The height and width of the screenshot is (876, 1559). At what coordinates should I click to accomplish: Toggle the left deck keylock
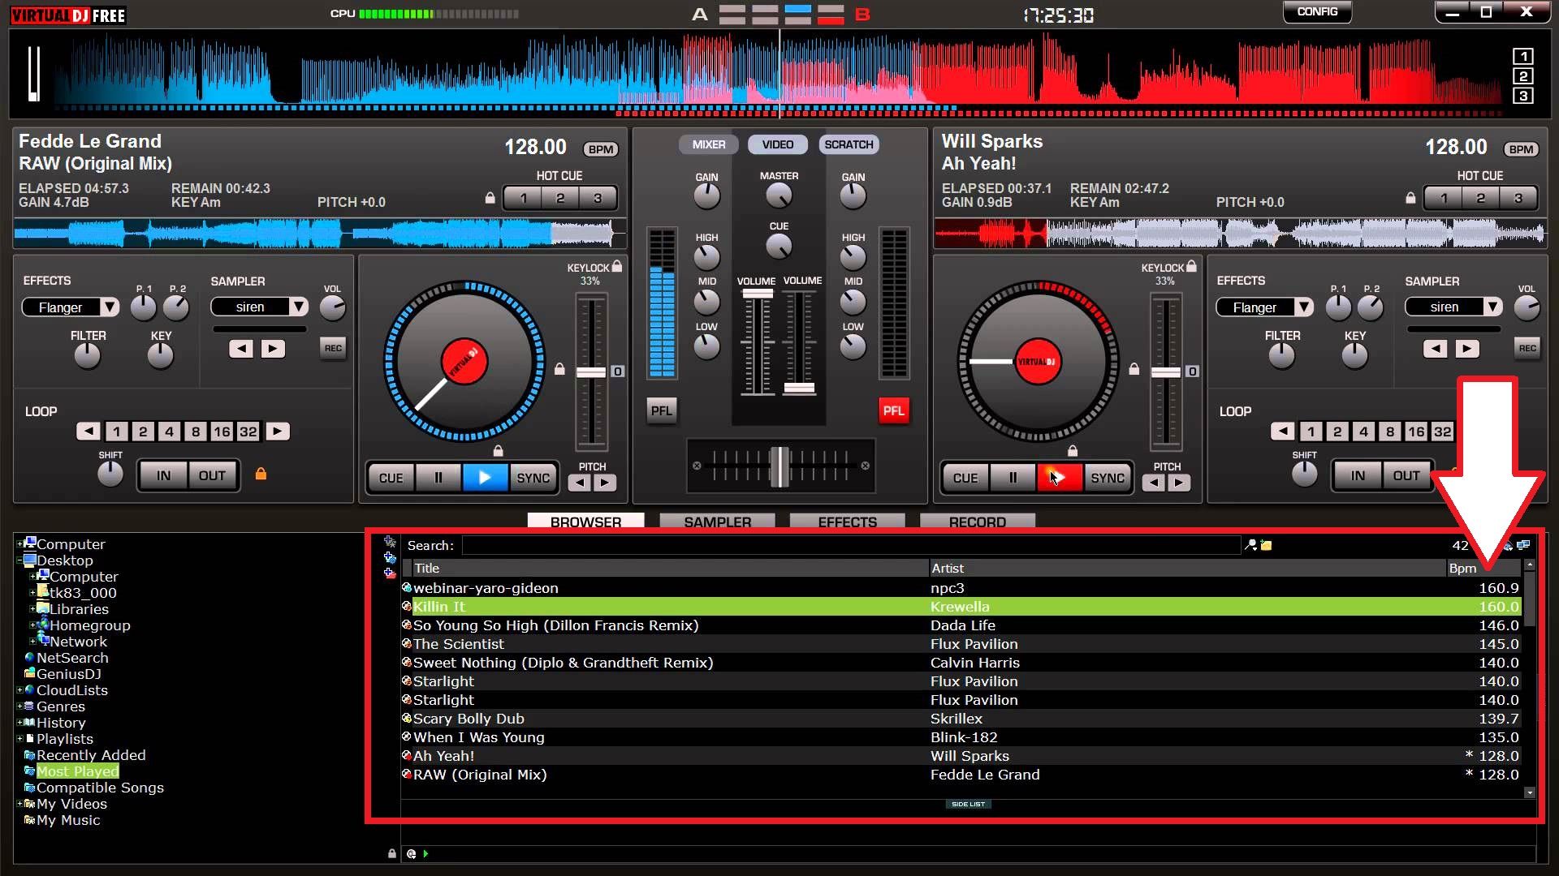click(617, 267)
